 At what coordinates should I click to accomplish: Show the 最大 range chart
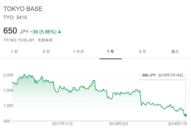click(175, 52)
